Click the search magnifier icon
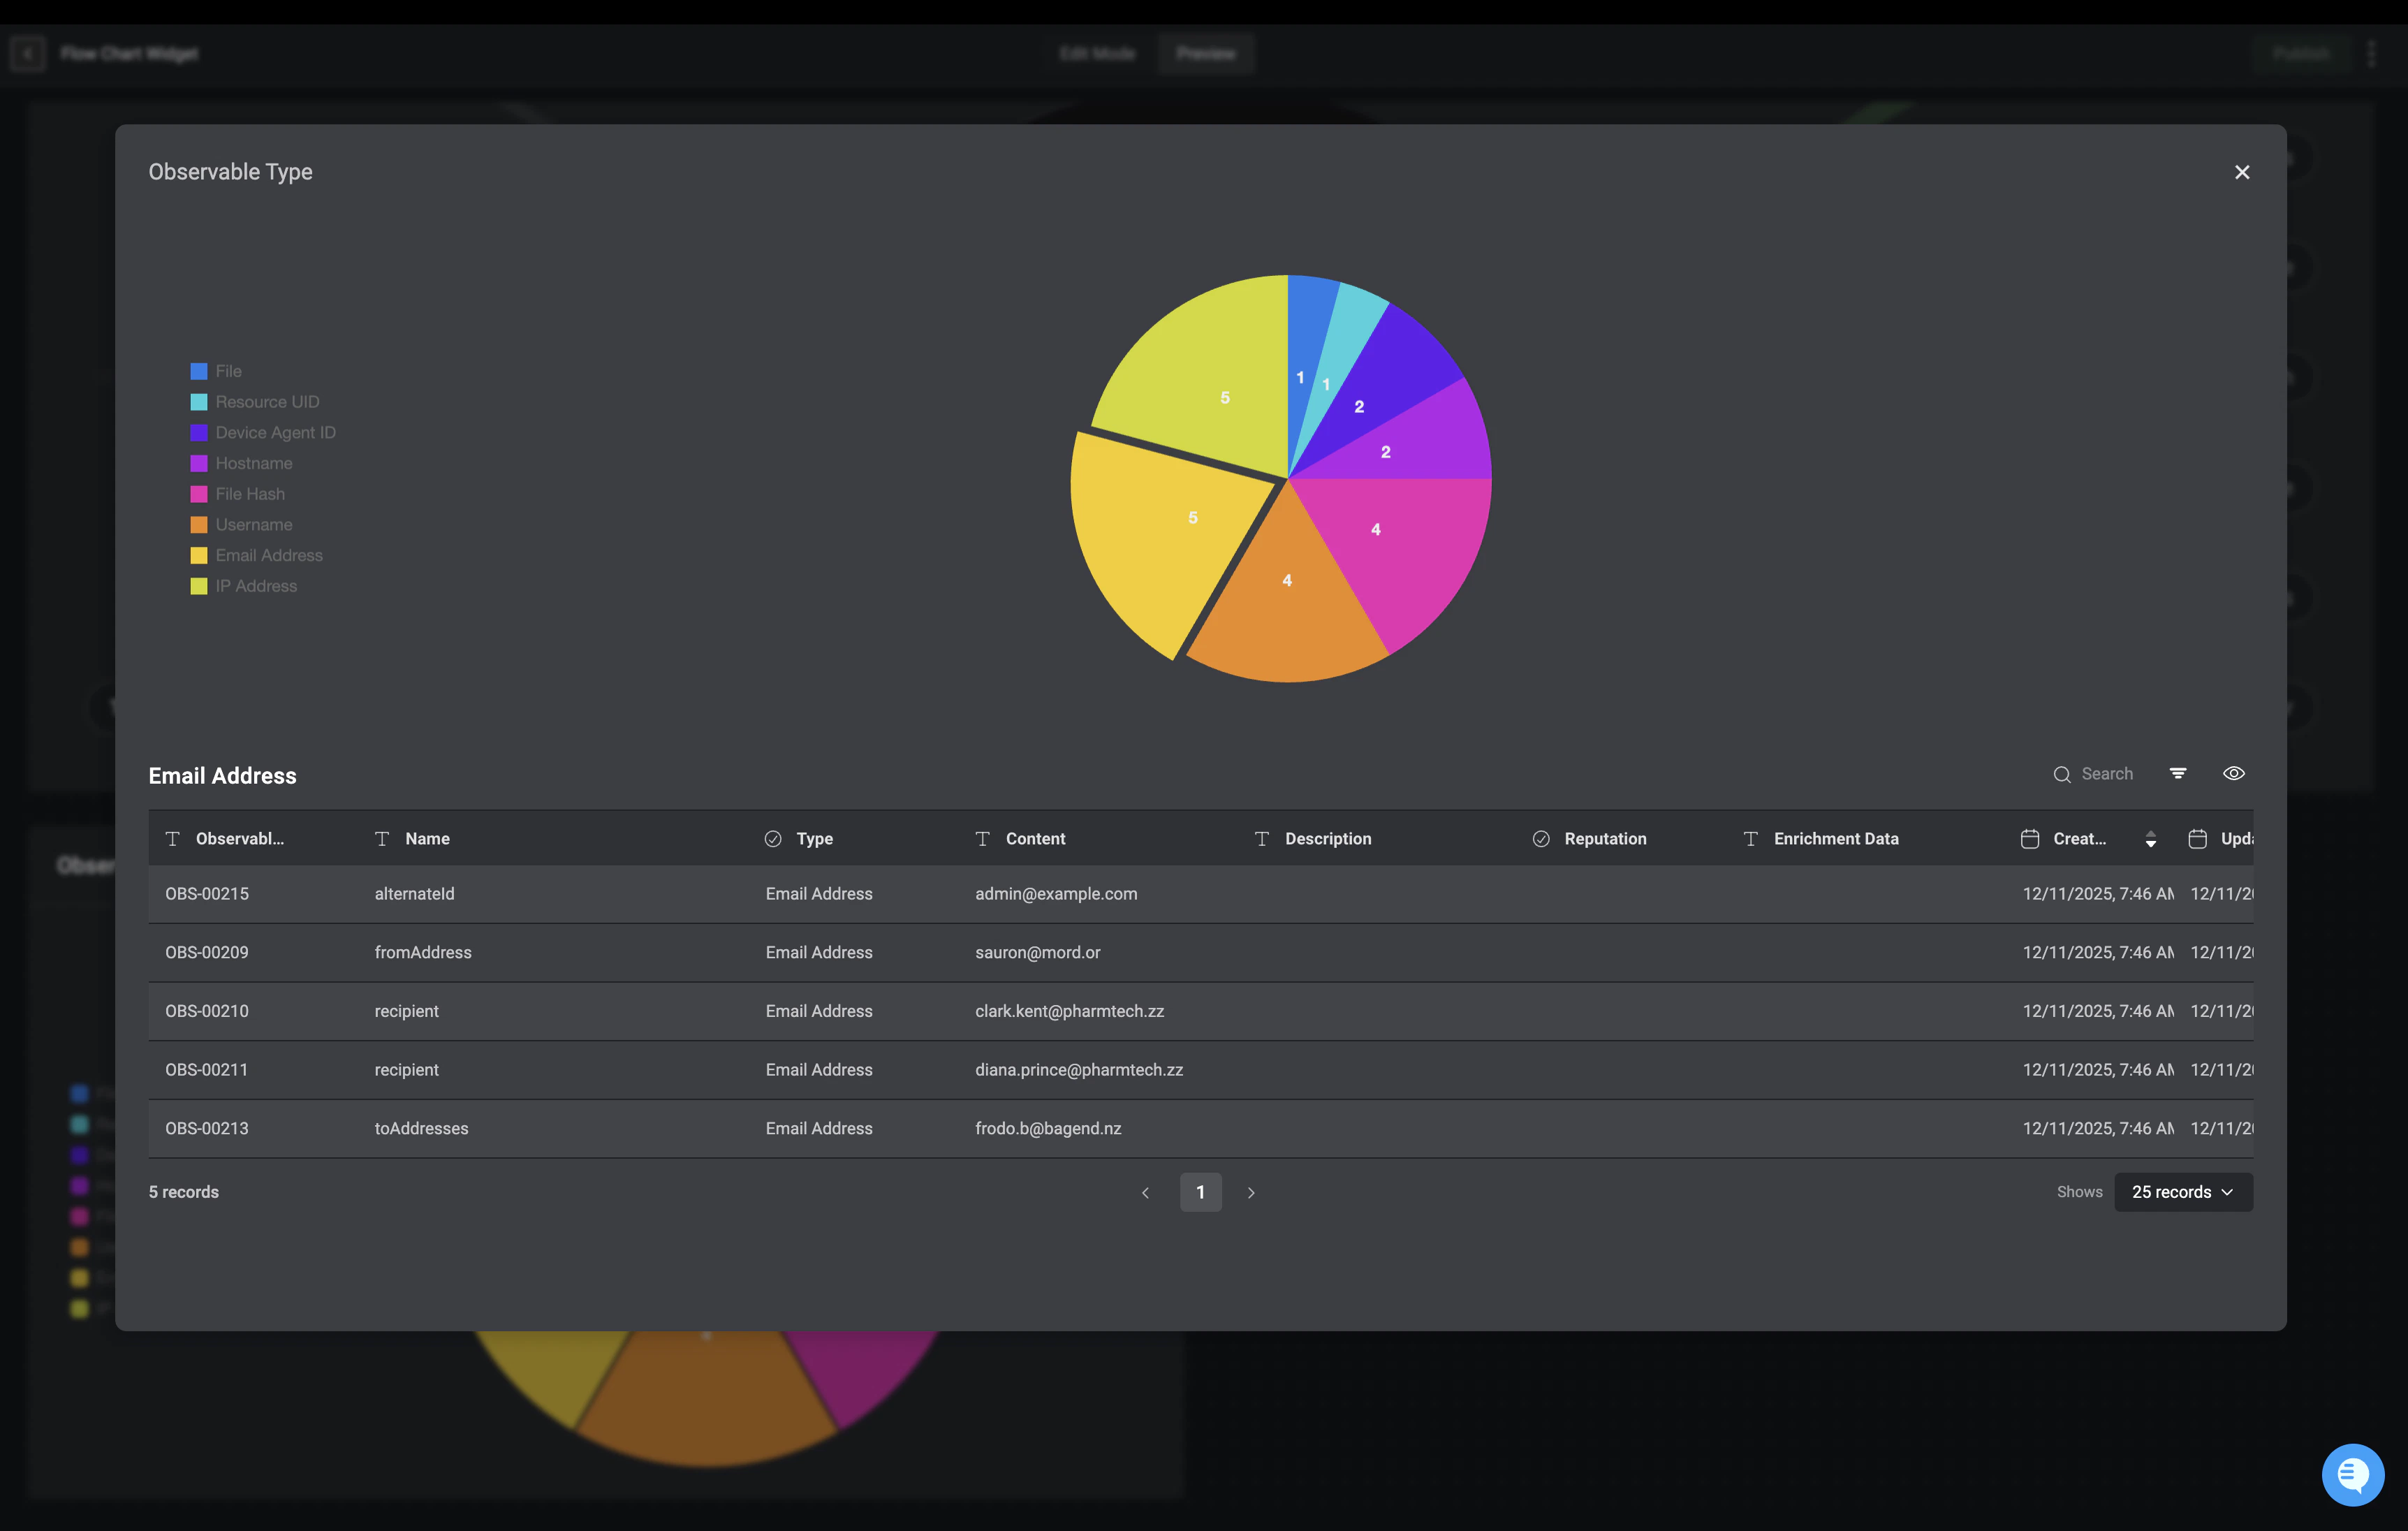Screen dimensions: 2408x1531 pyautogui.click(x=2061, y=775)
